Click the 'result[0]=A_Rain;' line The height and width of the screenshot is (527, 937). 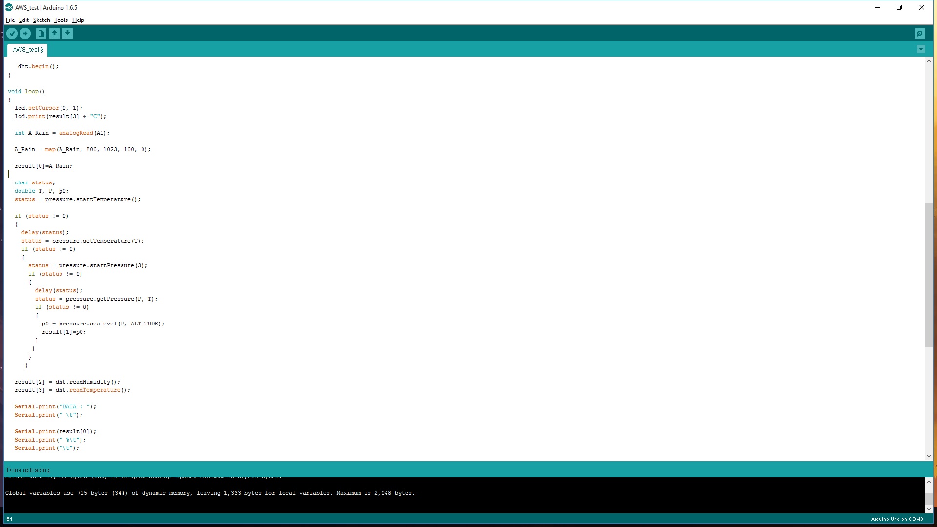pyautogui.click(x=43, y=166)
